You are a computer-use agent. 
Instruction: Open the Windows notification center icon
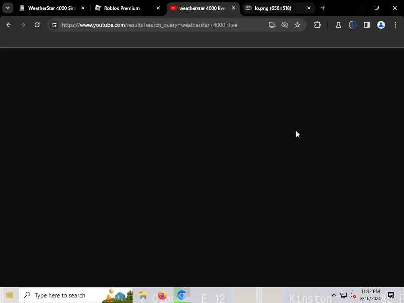(x=391, y=295)
